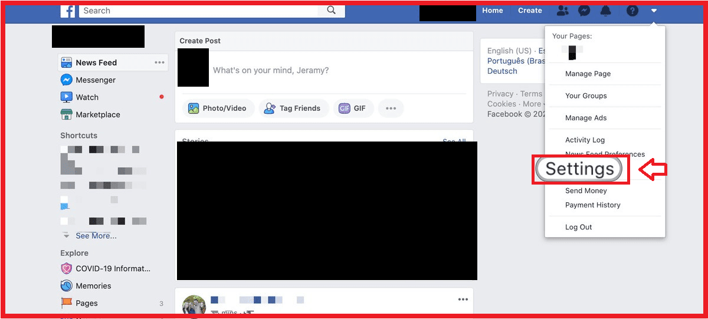Click the Tag Friends button
The height and width of the screenshot is (319, 708).
[x=293, y=108]
